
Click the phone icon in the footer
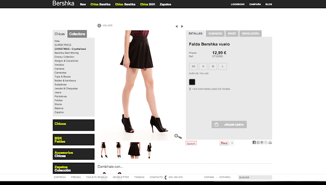click(166, 177)
